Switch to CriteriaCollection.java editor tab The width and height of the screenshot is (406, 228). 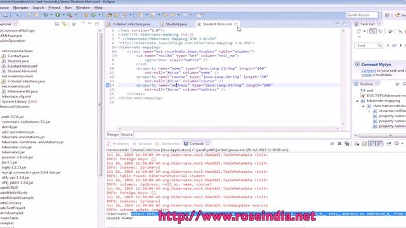pos(129,24)
